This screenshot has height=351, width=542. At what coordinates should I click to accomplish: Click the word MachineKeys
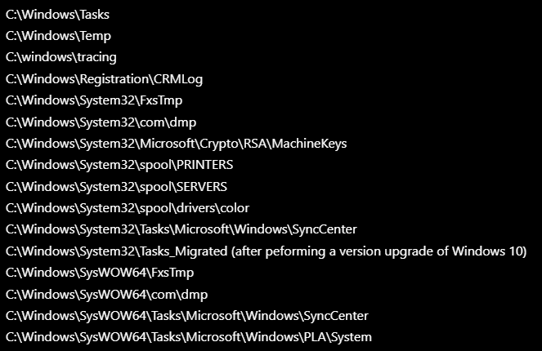click(309, 144)
